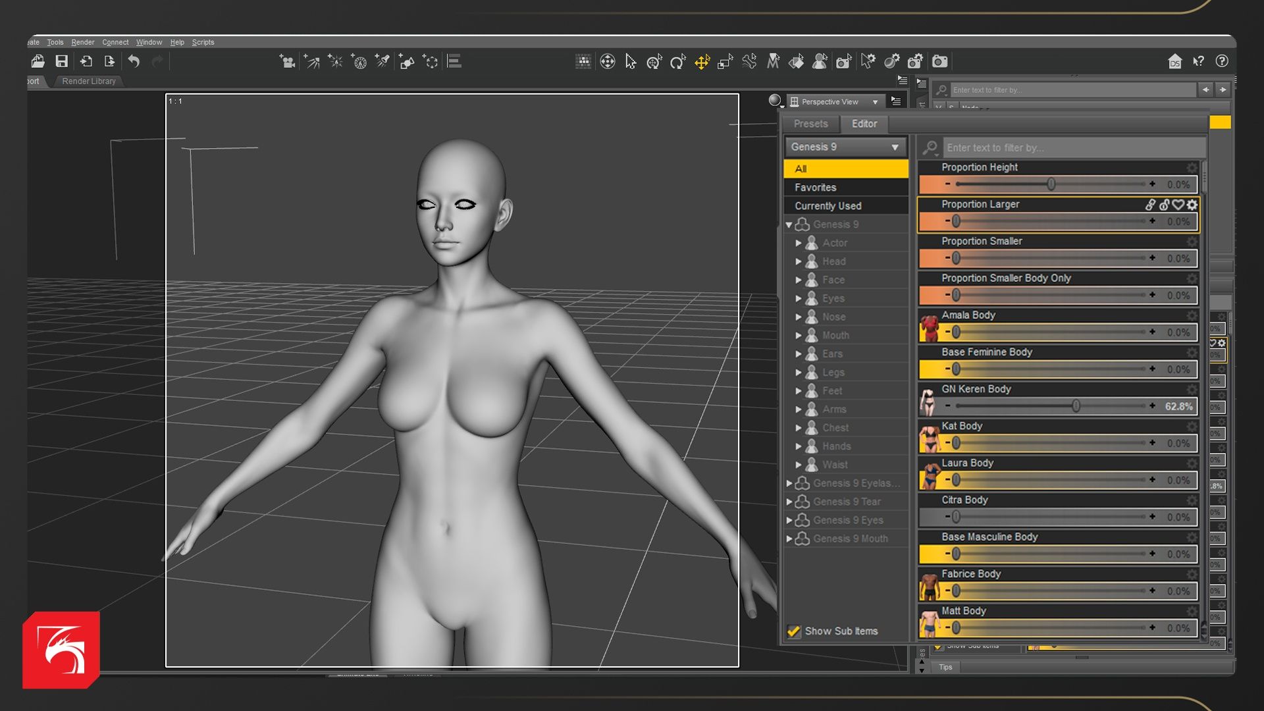
Task: Select the Scale tool
Action: (725, 62)
